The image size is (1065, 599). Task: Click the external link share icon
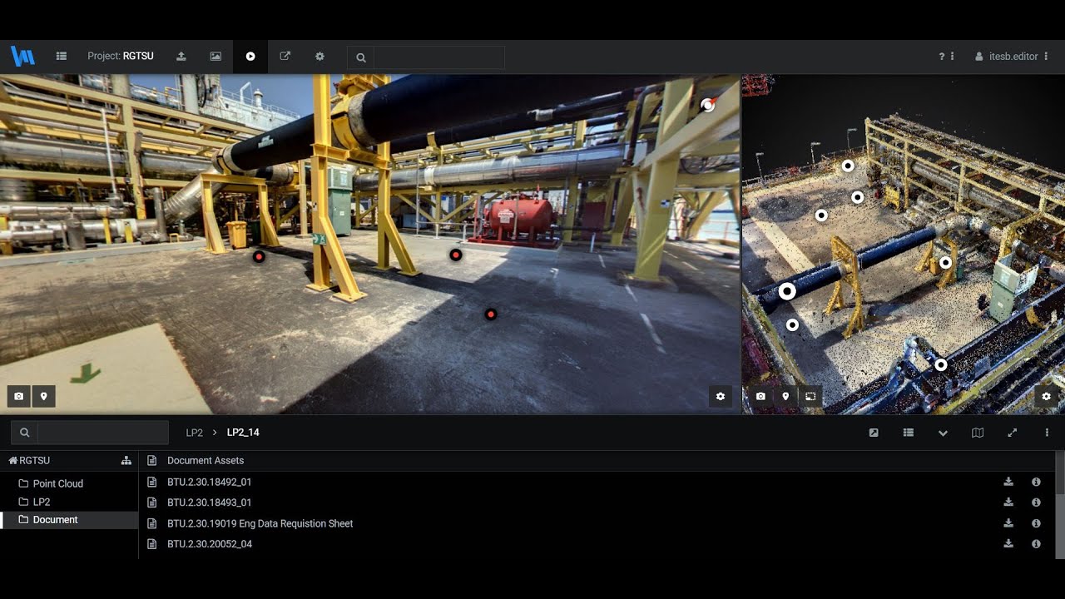[285, 57]
